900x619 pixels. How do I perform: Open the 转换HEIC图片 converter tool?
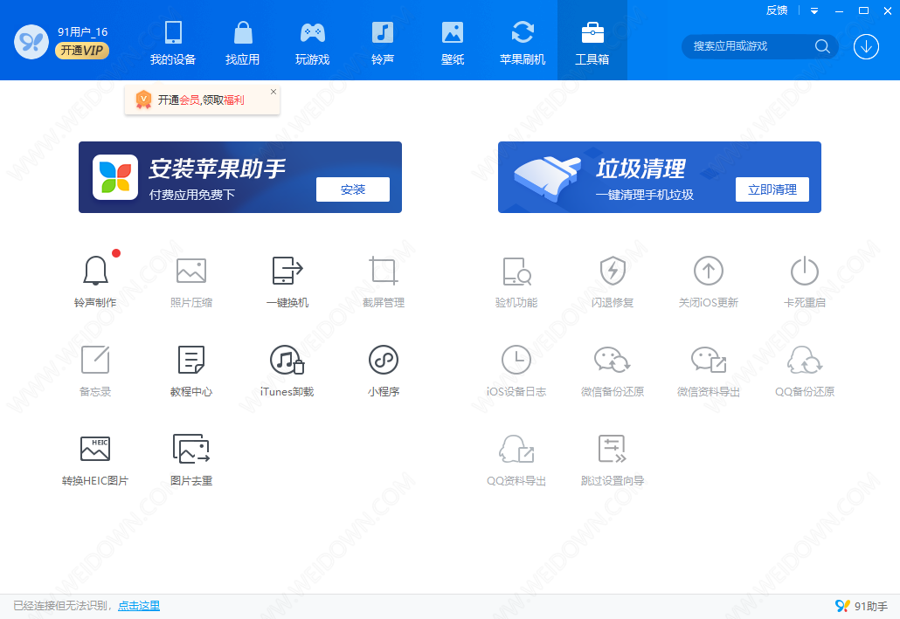(95, 460)
